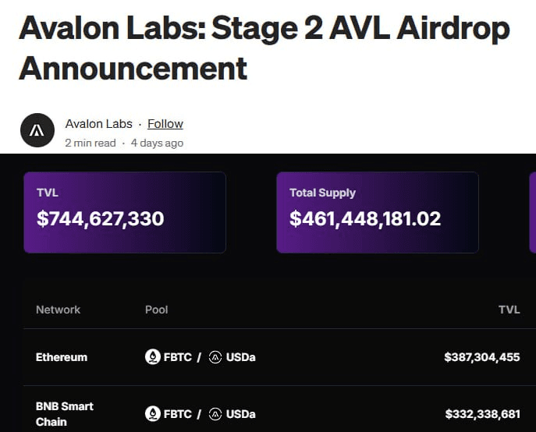This screenshot has width=536, height=432.
Task: Click USDa icon in BNB Smart Chain row
Action: pyautogui.click(x=215, y=414)
